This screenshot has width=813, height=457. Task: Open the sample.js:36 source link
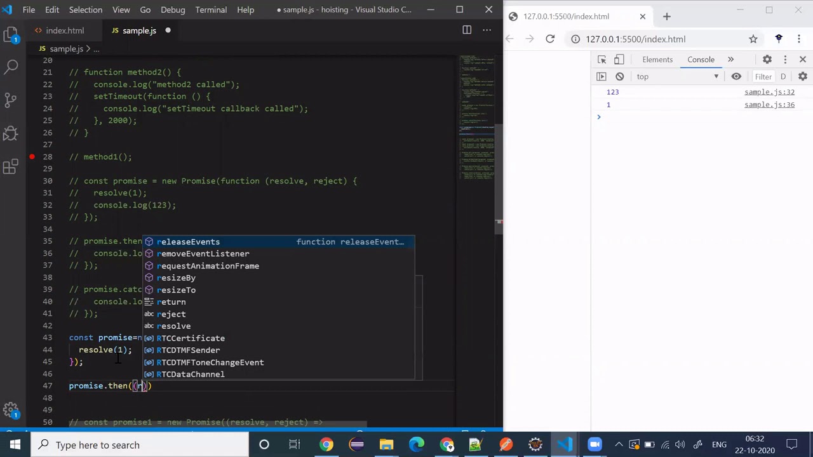click(769, 105)
